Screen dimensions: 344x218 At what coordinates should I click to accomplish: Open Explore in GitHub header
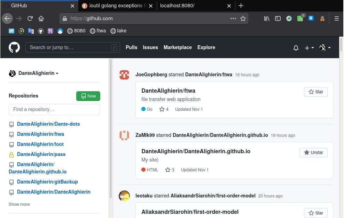click(206, 47)
